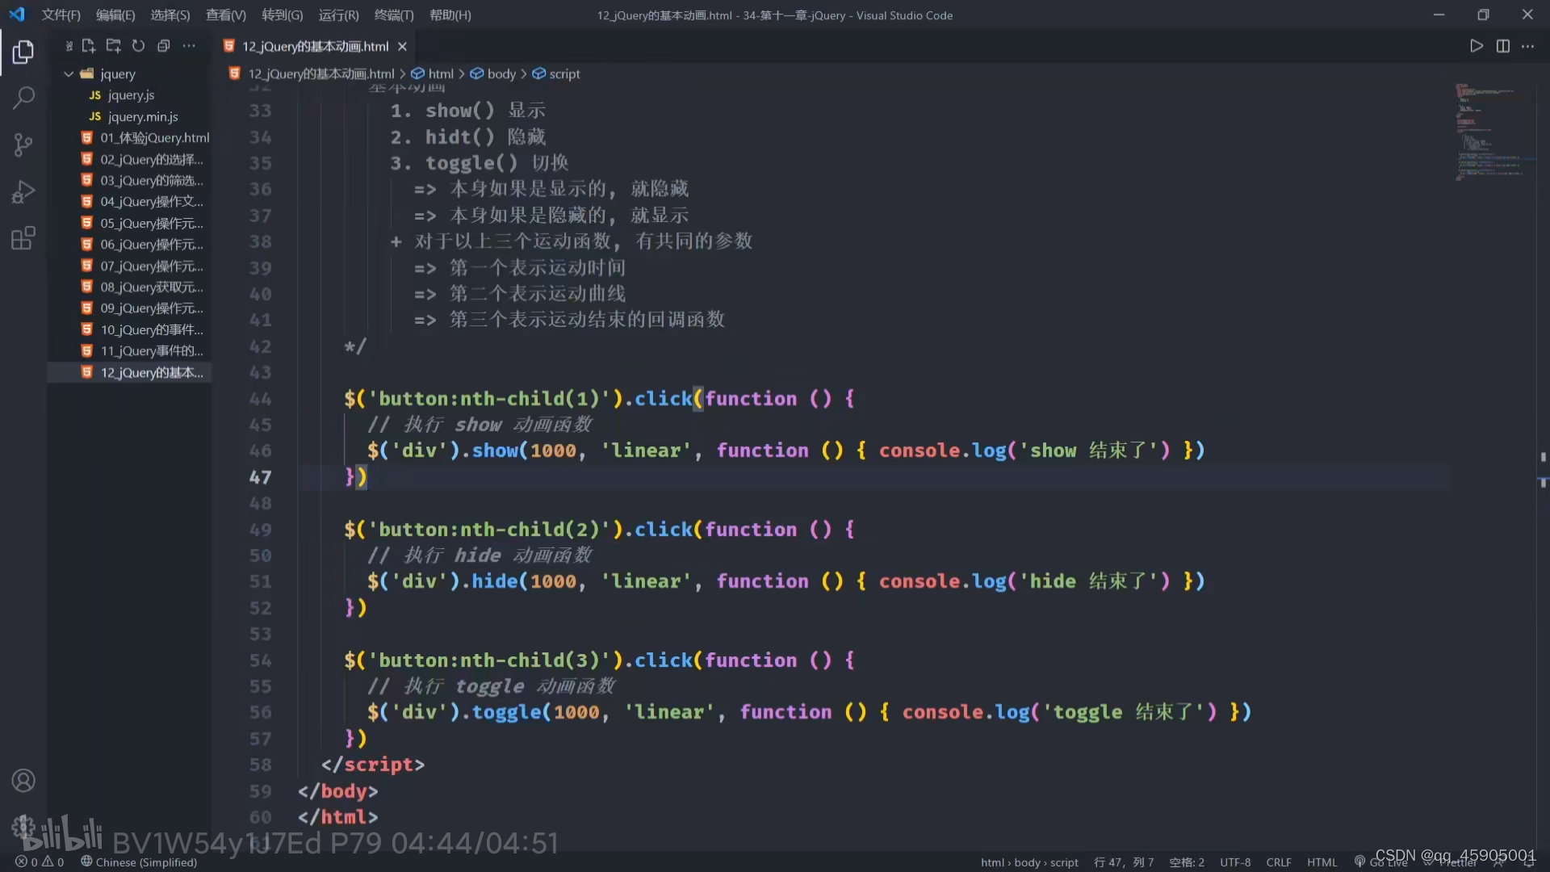Click the Run file play icon

[x=1476, y=46]
